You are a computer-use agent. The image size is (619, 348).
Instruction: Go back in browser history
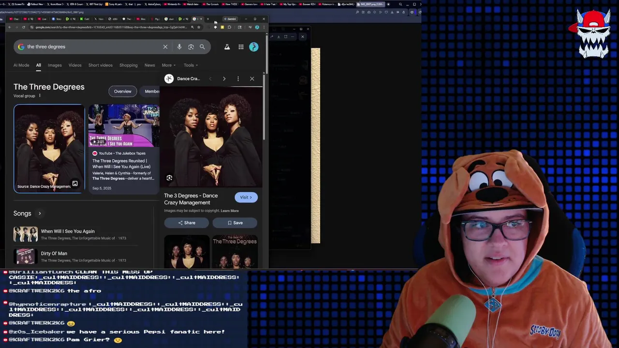[10, 27]
